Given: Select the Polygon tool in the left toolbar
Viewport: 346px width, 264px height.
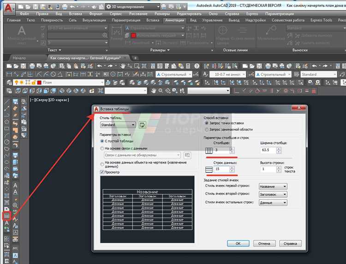Looking at the screenshot, I should [6, 122].
